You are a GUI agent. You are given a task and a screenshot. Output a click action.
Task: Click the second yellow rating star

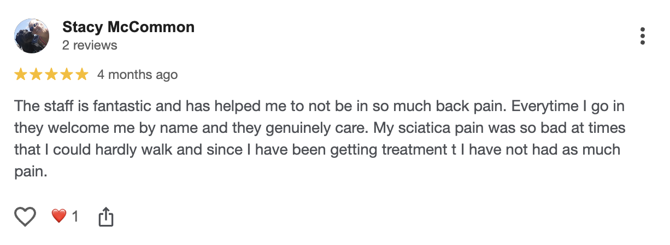click(36, 75)
